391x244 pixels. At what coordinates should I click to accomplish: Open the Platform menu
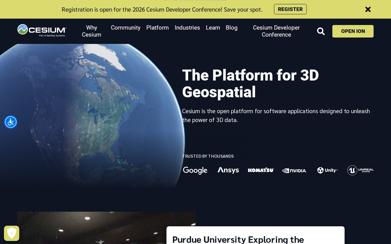[x=158, y=28]
